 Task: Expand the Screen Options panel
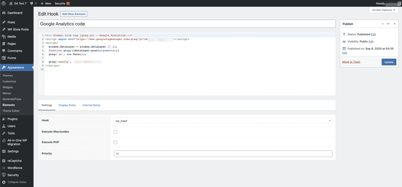click(x=384, y=10)
